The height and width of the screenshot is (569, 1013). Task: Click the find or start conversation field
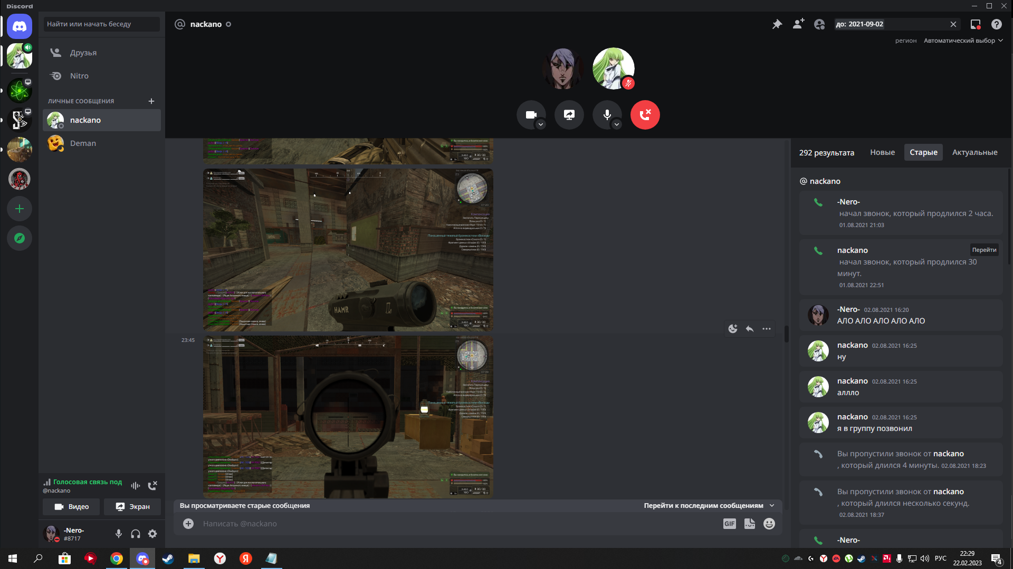click(102, 24)
